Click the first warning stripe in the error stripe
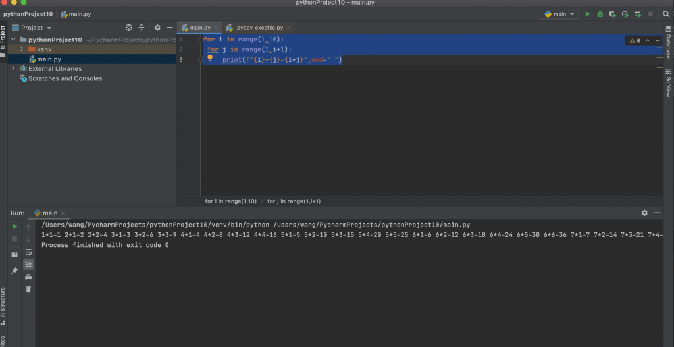Screen dimensions: 674x347 [660, 47]
